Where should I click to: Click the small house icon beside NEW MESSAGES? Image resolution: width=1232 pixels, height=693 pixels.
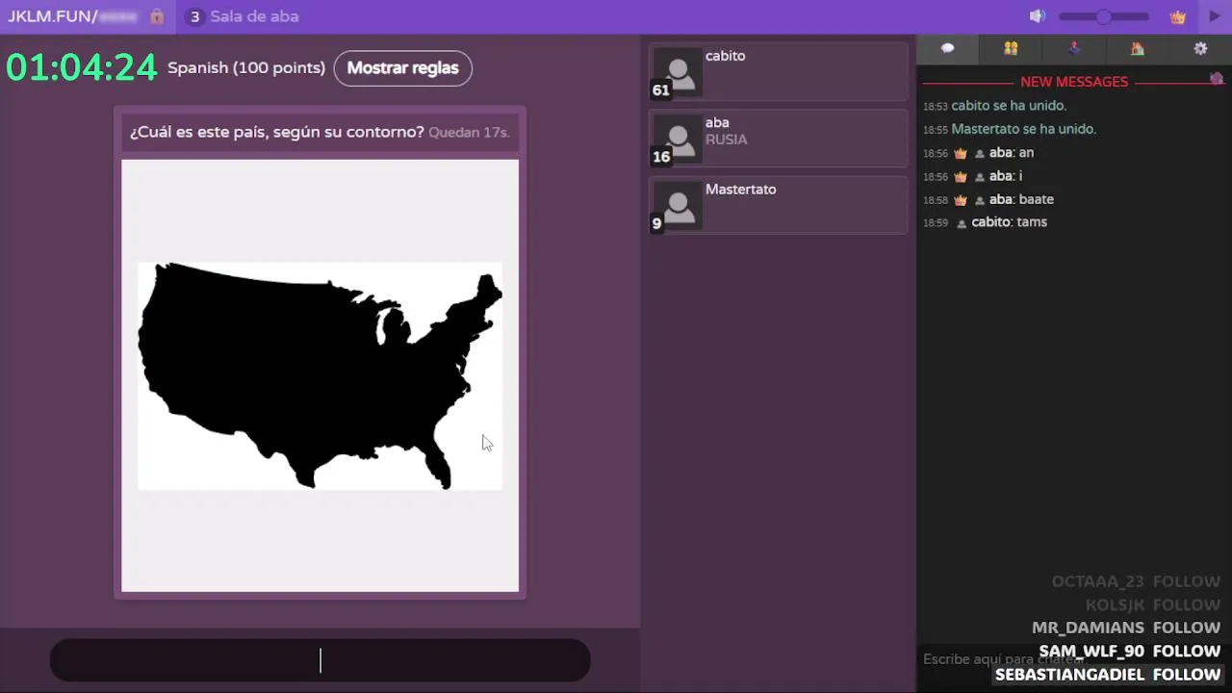tap(1217, 78)
